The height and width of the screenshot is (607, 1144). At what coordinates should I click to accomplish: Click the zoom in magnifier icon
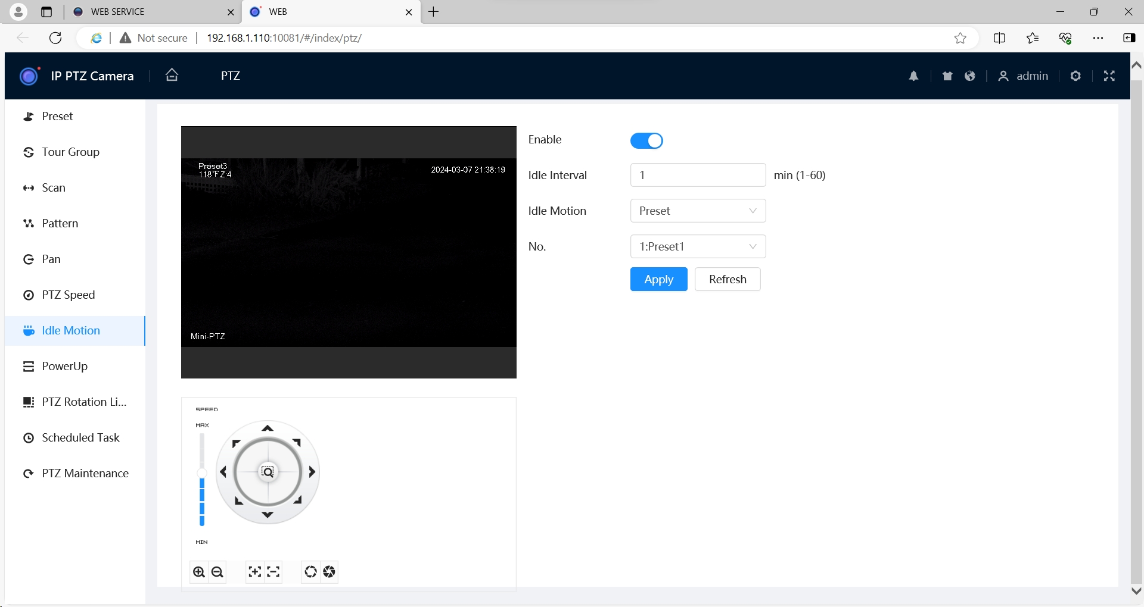pyautogui.click(x=199, y=572)
